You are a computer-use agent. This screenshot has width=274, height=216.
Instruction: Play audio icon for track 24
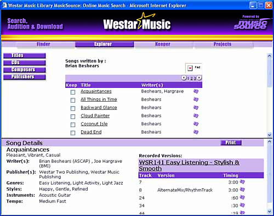pyautogui.click(x=242, y=197)
